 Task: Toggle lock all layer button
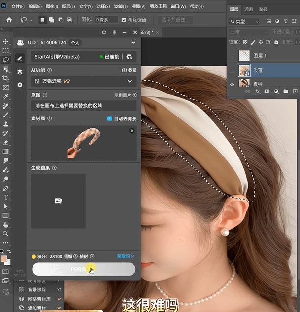276,42
